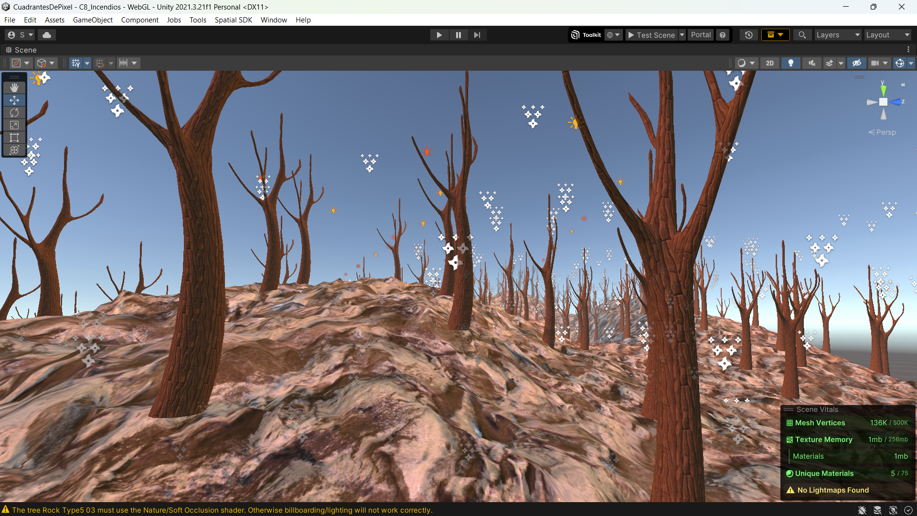Select the Hand view tool

pyautogui.click(x=14, y=87)
